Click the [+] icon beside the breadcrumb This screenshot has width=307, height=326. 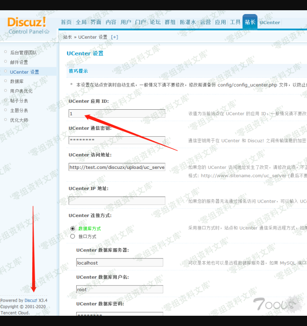point(114,37)
